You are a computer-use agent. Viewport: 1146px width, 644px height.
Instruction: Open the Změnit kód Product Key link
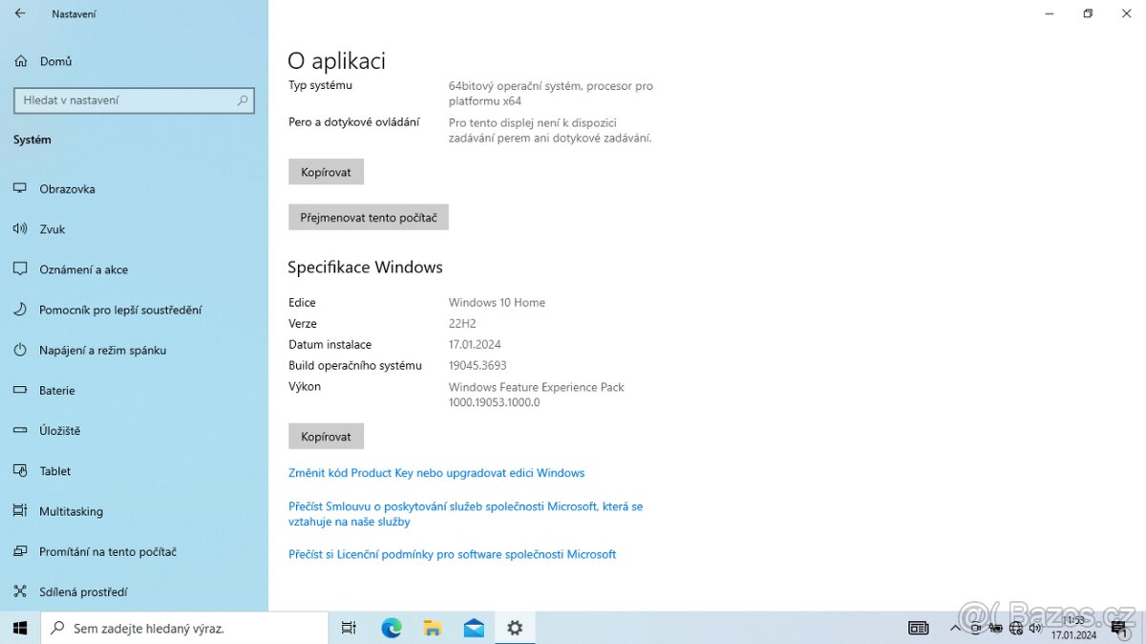[436, 473]
